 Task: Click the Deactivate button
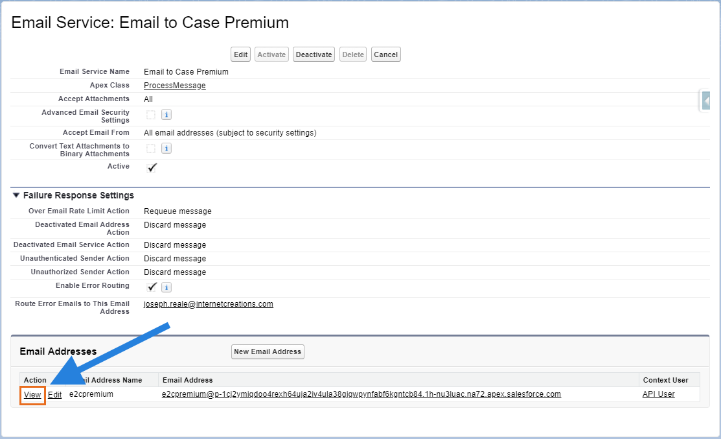(x=314, y=54)
